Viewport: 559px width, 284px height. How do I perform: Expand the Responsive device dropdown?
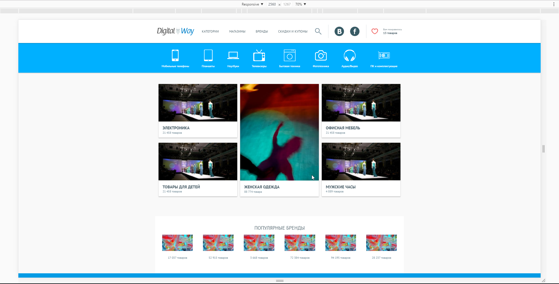pos(252,4)
